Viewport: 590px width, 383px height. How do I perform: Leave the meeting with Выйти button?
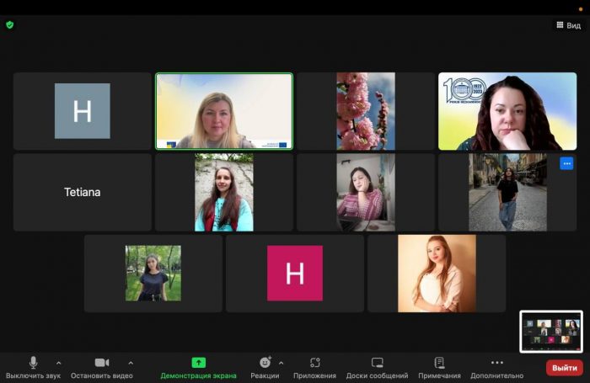coord(564,368)
